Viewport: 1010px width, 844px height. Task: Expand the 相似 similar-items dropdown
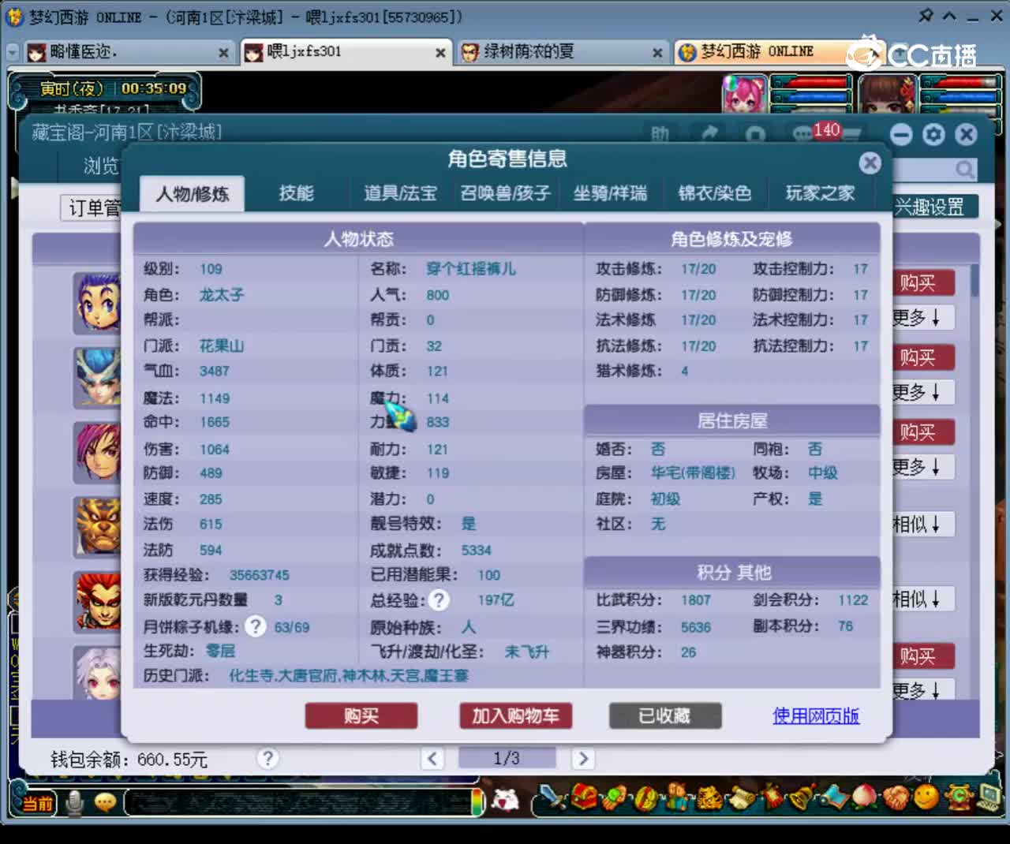[922, 524]
